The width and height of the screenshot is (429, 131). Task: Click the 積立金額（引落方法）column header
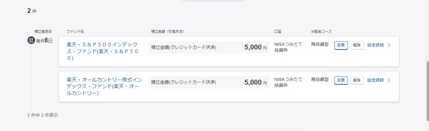[170, 32]
